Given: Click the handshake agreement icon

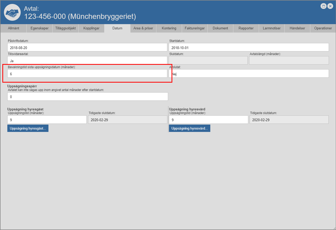Looking at the screenshot, I should click(x=12, y=12).
